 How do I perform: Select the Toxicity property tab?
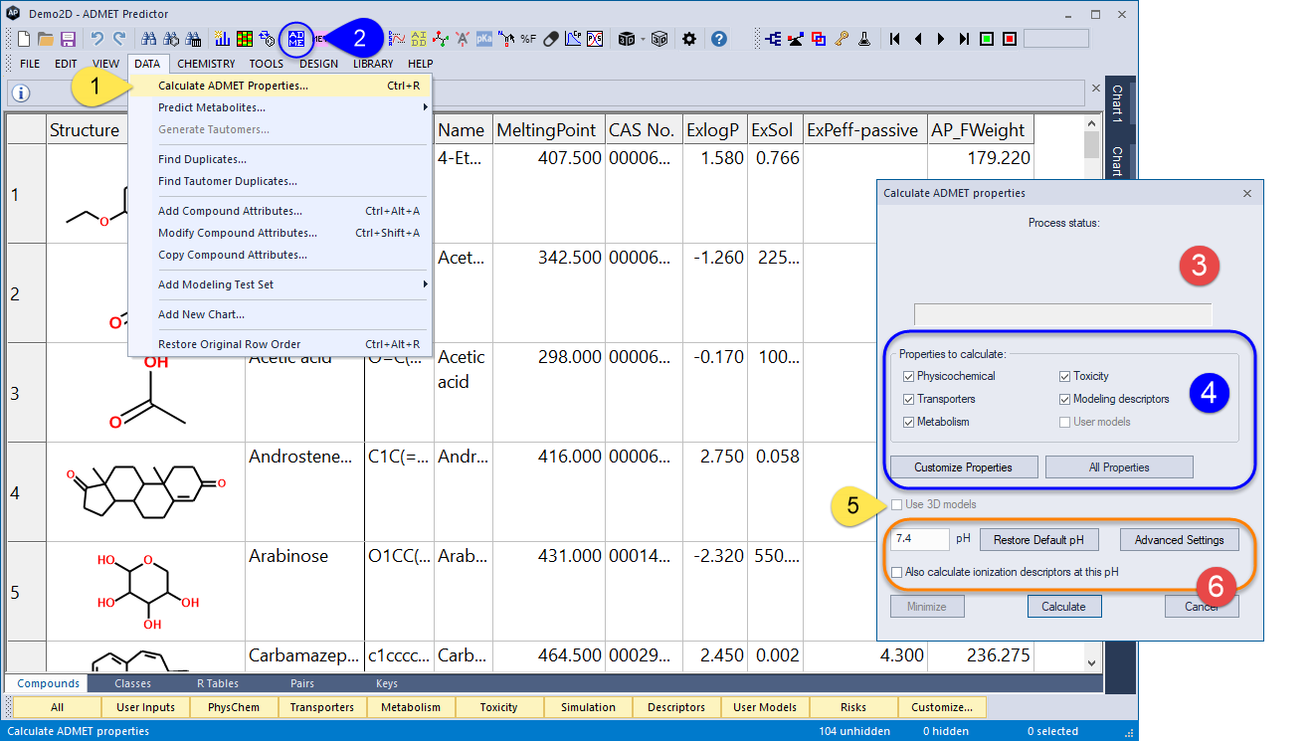(x=499, y=707)
